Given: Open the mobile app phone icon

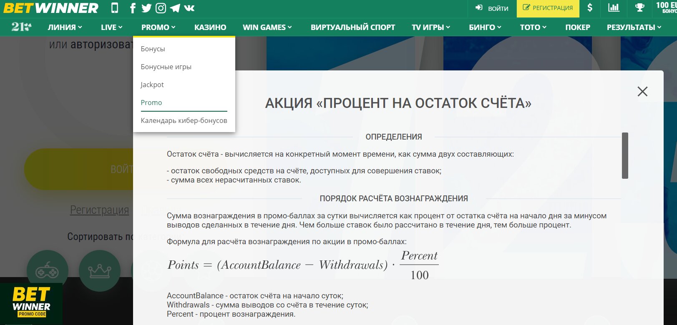Looking at the screenshot, I should pos(115,8).
